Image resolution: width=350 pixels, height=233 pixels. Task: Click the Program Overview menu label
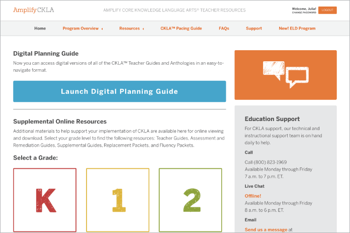[80, 28]
